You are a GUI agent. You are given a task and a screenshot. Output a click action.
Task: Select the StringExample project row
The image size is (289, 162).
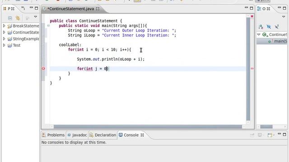(x=23, y=39)
